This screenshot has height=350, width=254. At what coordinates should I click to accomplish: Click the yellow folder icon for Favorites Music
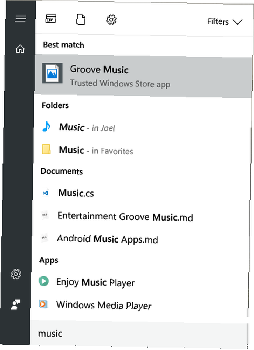(46, 149)
